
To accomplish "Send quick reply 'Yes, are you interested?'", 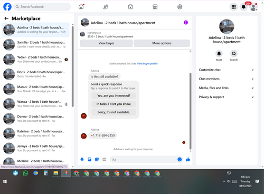I will (x=114, y=96).
